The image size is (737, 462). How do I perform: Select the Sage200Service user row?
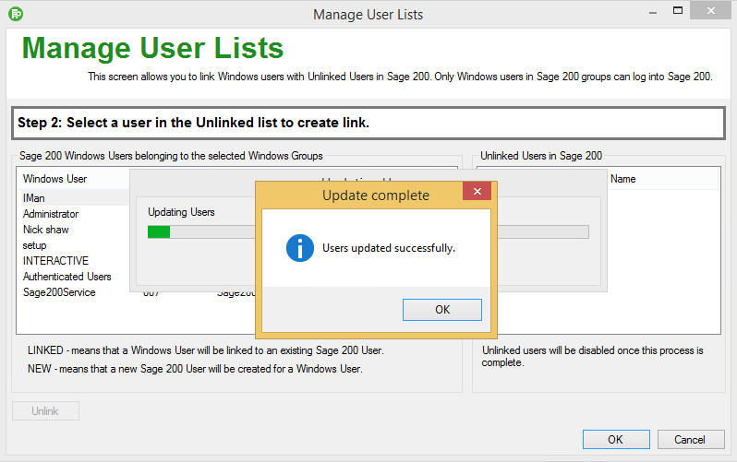[59, 292]
